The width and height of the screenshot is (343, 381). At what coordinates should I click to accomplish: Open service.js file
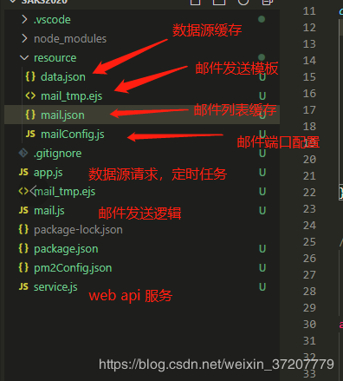pyautogui.click(x=55, y=287)
